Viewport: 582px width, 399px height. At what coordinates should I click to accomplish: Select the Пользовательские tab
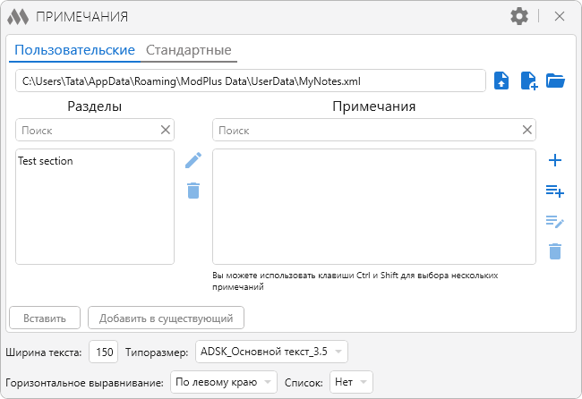tap(74, 50)
